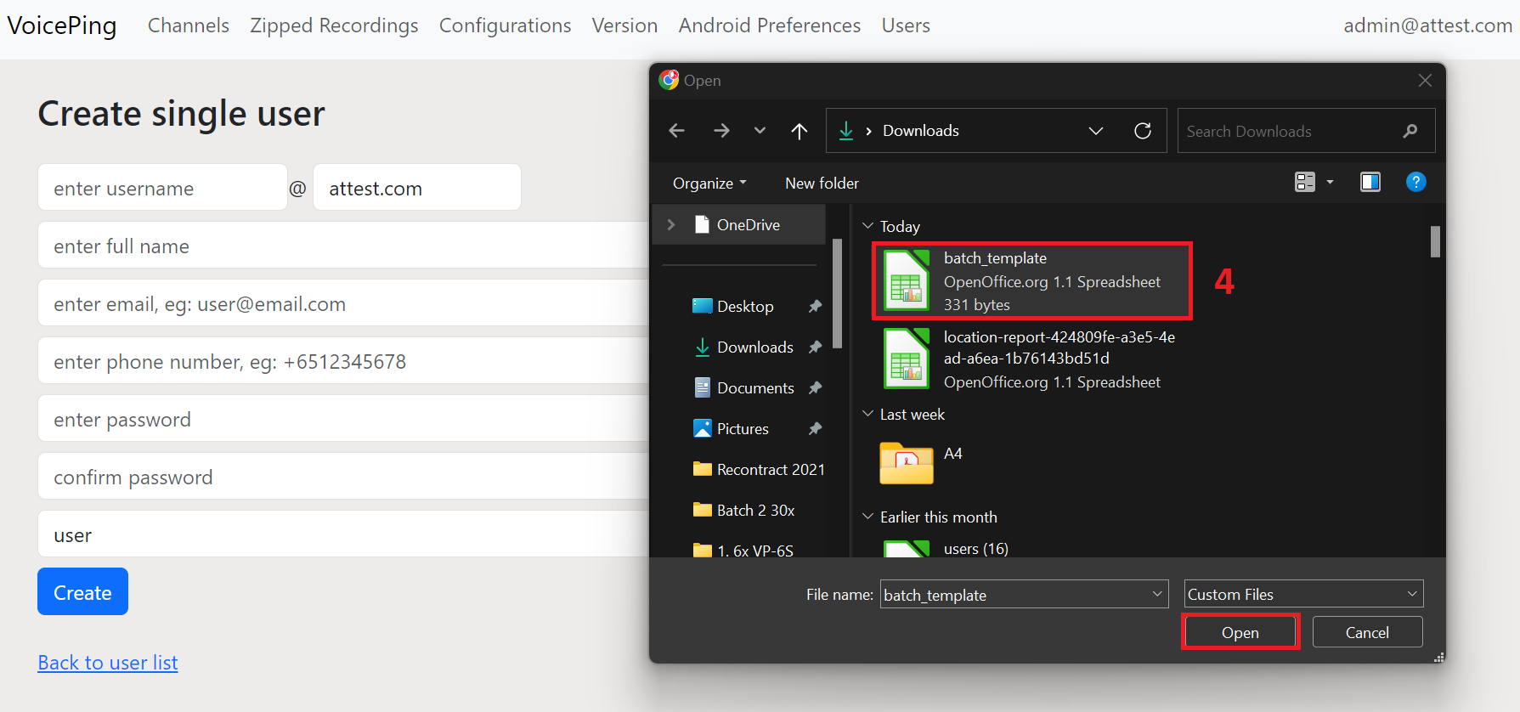This screenshot has height=712, width=1520.
Task: Open the Users nav item
Action: click(906, 25)
